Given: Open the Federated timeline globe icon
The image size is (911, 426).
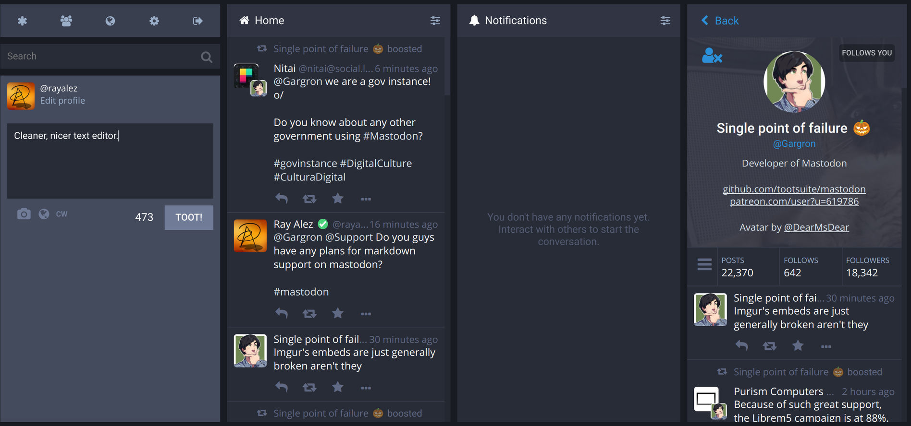Looking at the screenshot, I should 110,21.
